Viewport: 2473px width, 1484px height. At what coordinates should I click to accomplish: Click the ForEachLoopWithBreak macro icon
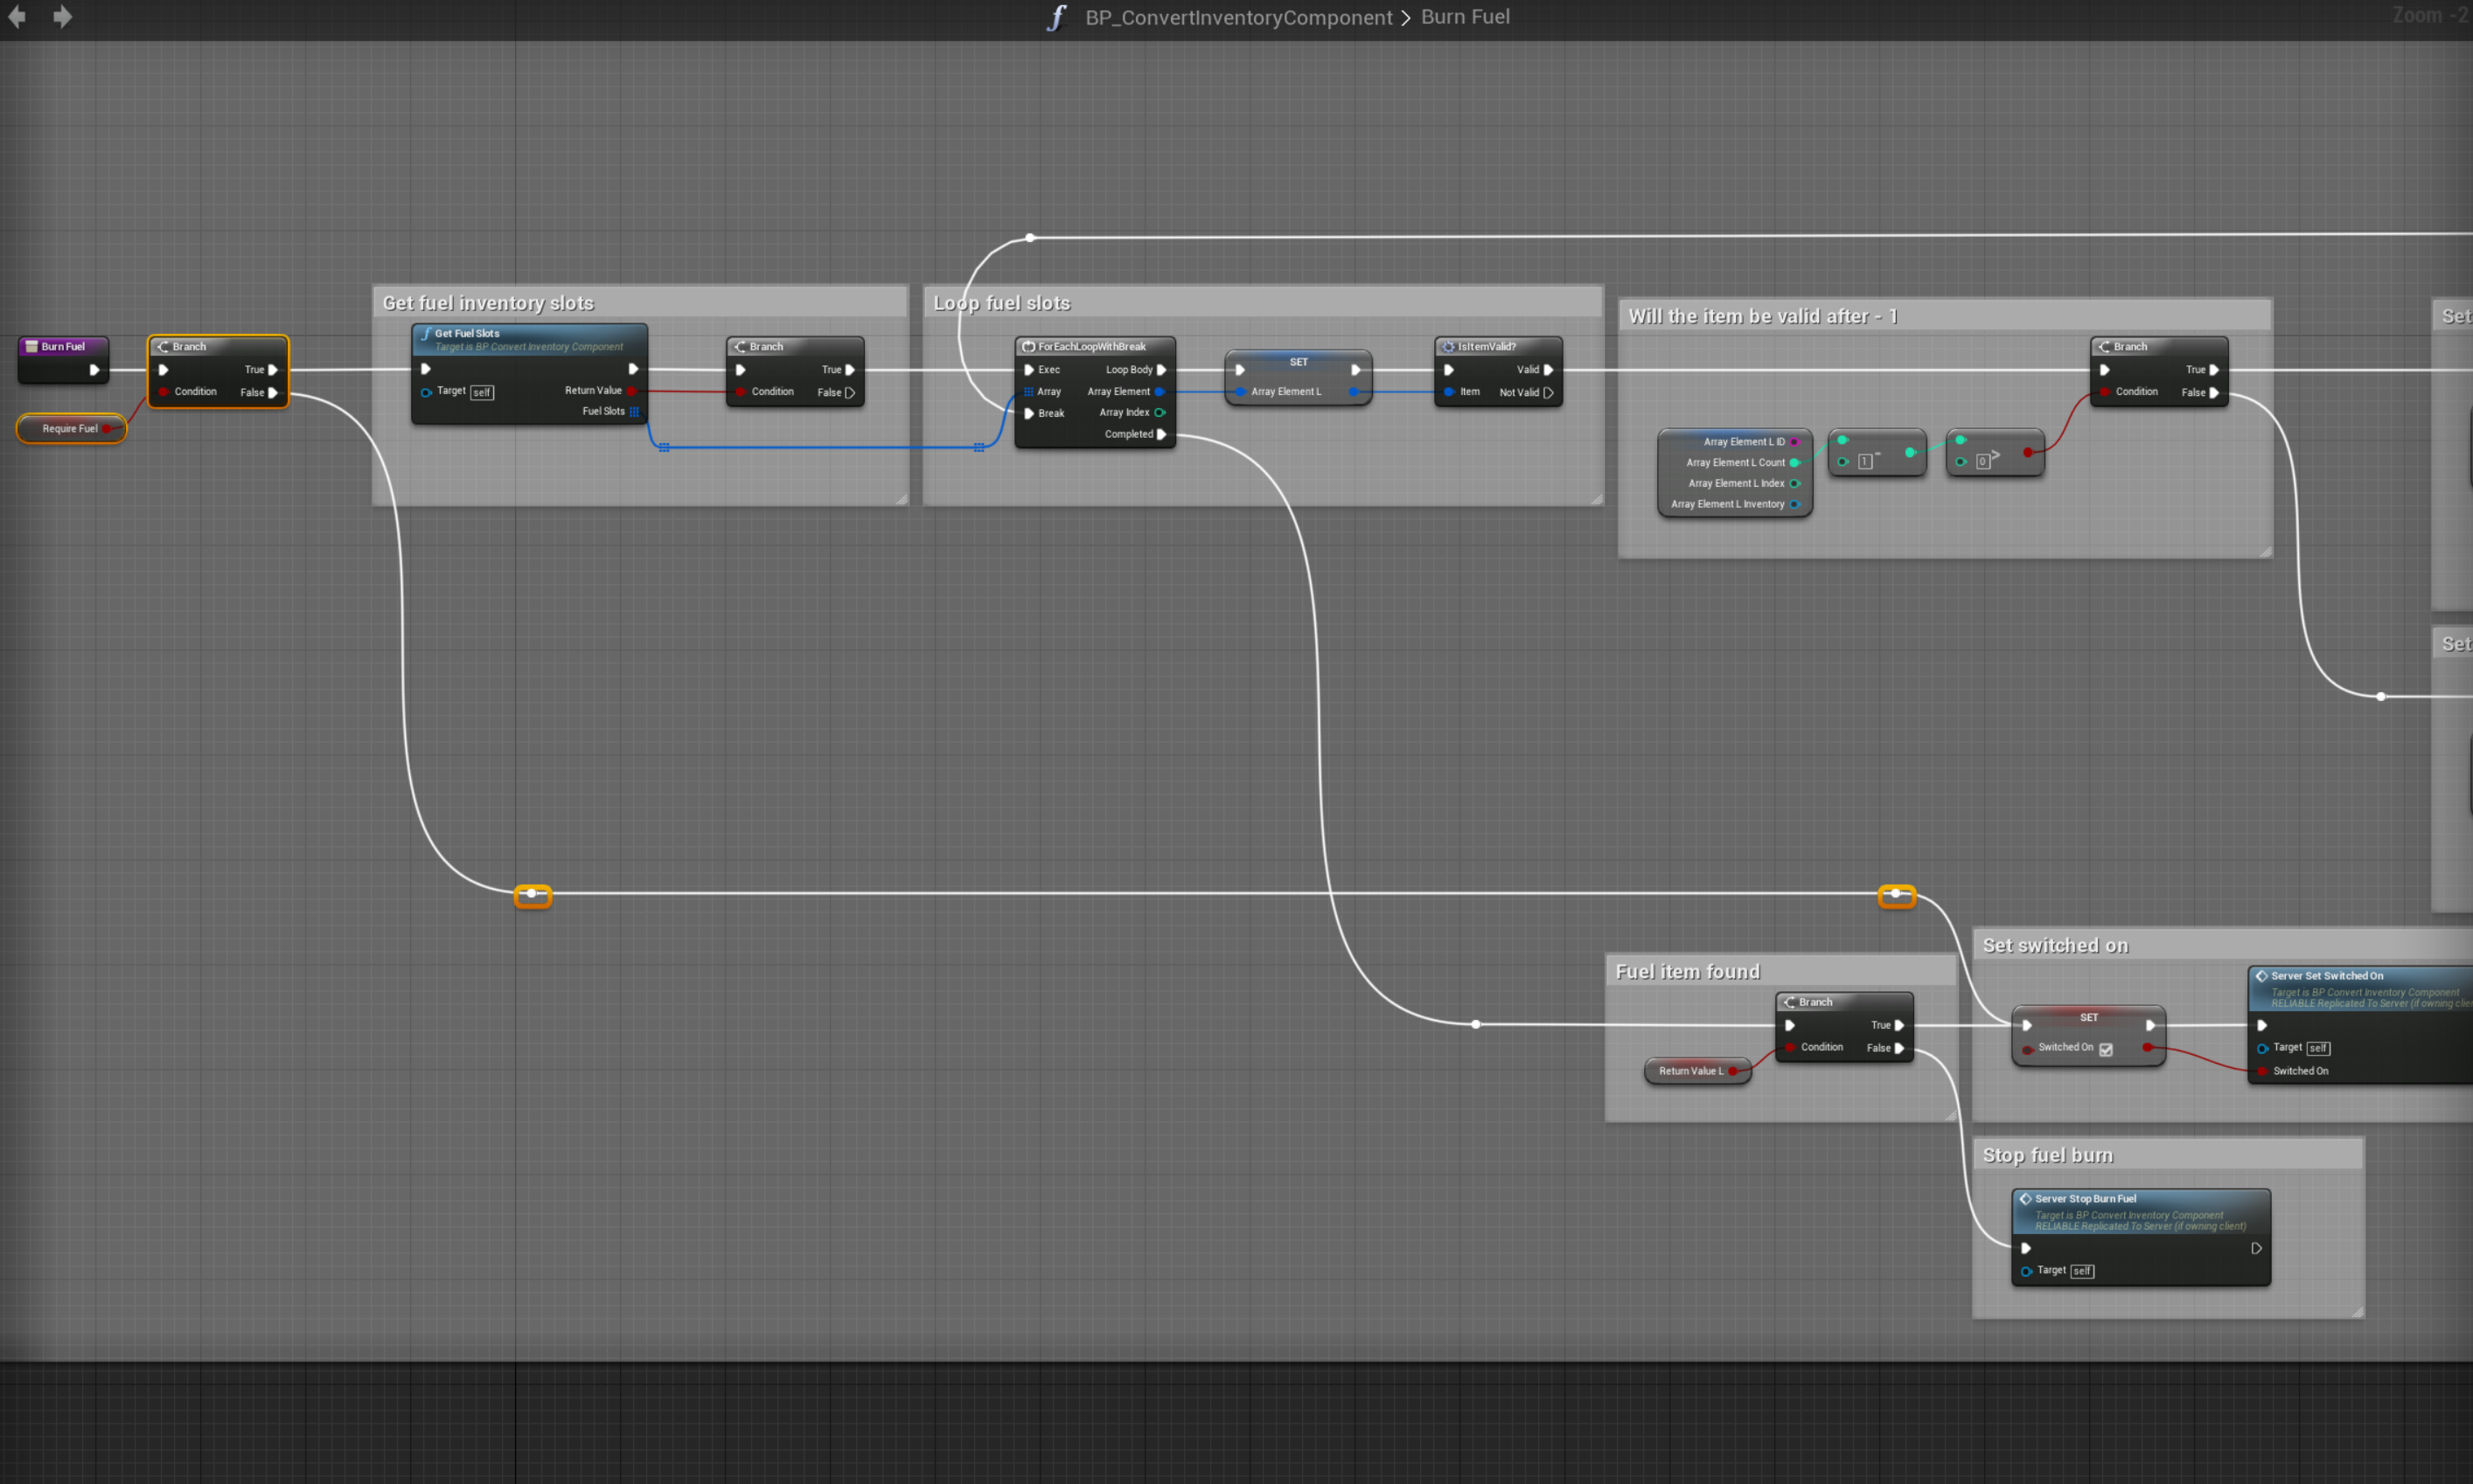pyautogui.click(x=1028, y=346)
